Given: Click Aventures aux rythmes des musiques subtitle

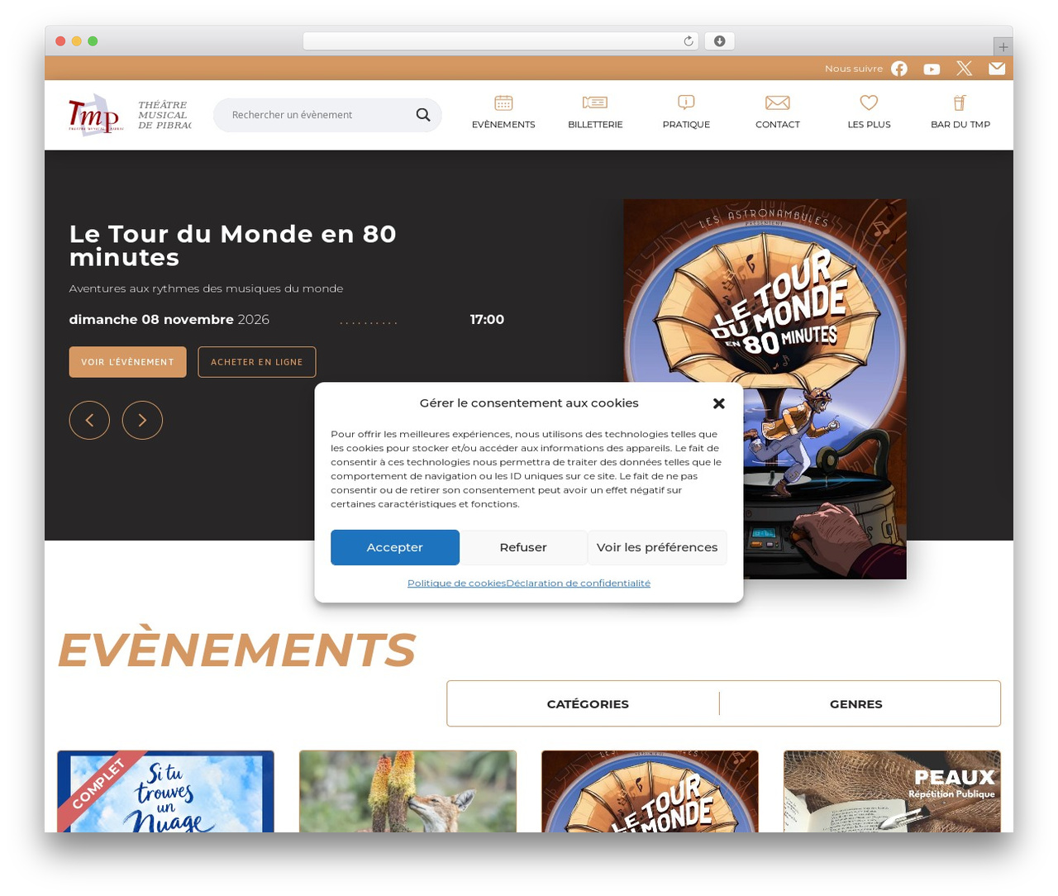Looking at the screenshot, I should 206,288.
